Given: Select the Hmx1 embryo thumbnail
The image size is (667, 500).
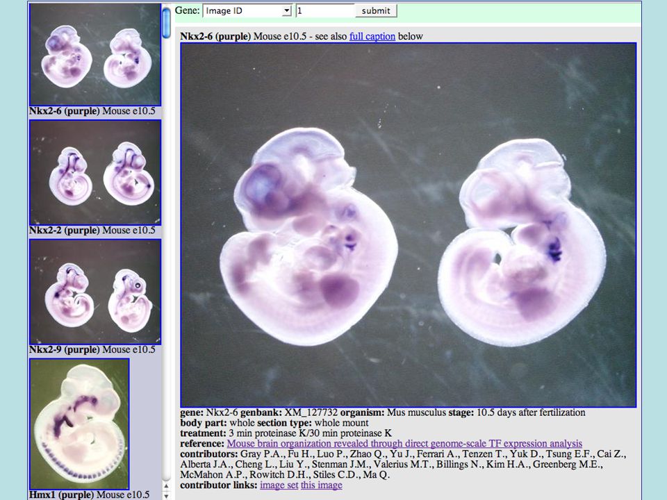Looking at the screenshot, I should tap(79, 424).
